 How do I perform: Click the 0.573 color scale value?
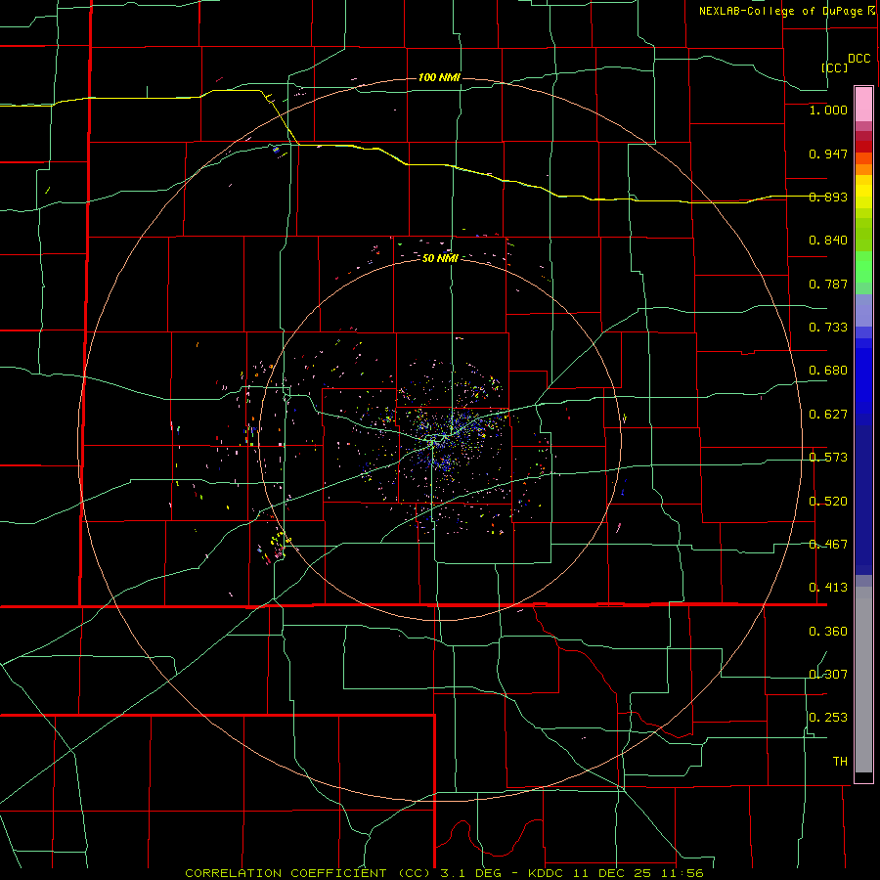click(x=828, y=458)
